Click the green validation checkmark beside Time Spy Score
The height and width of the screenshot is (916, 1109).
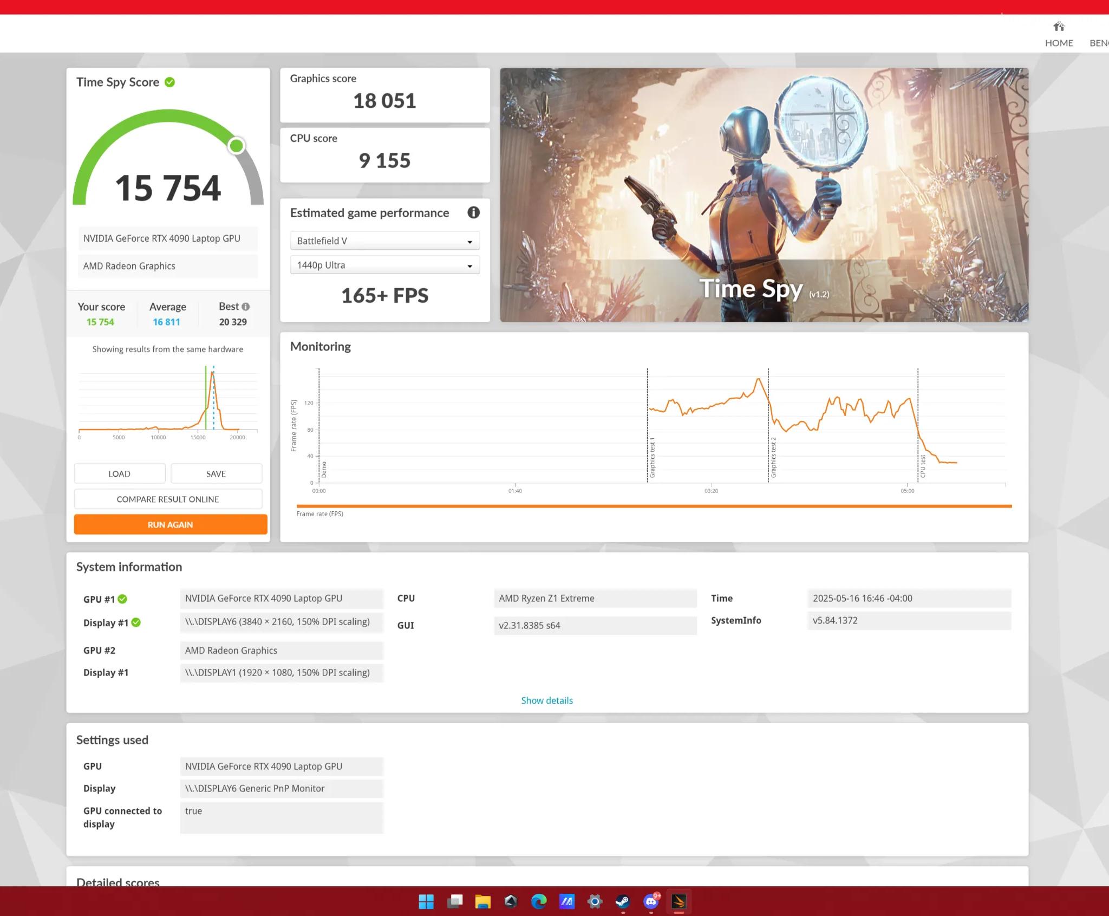[169, 82]
